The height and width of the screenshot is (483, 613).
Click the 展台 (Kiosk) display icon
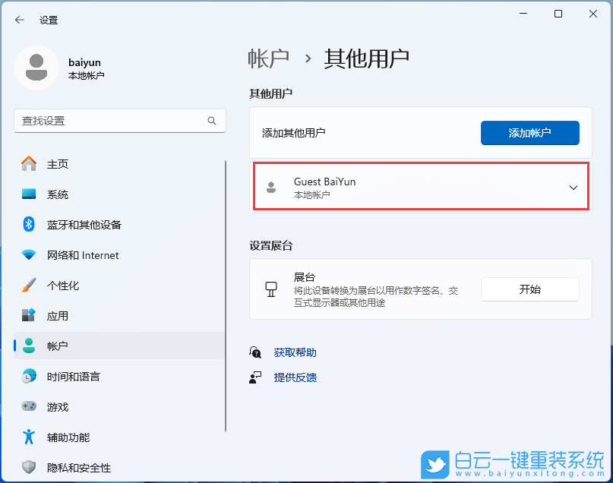[271, 289]
